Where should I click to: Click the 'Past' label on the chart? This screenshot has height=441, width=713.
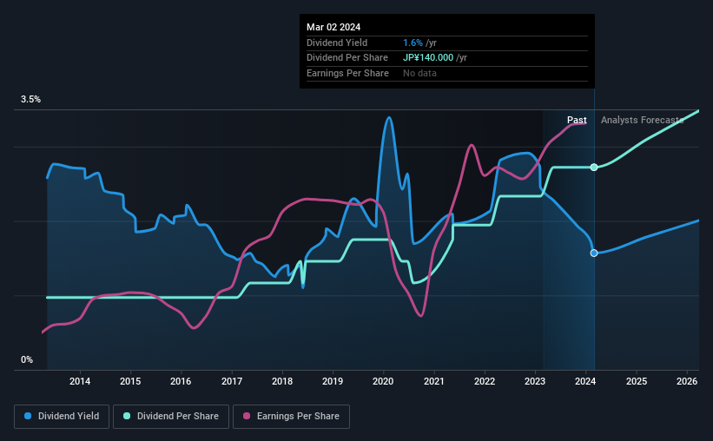click(x=577, y=120)
